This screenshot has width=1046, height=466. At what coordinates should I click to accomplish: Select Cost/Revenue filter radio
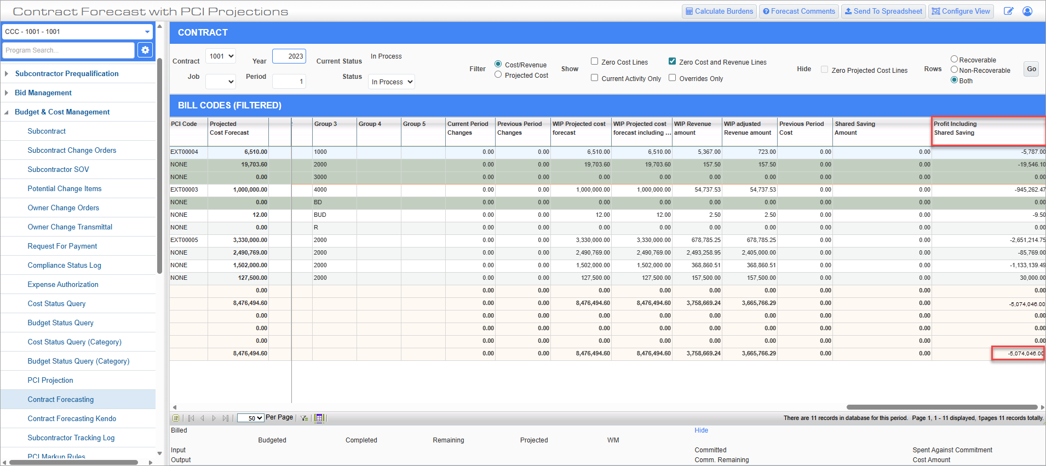[x=498, y=64]
